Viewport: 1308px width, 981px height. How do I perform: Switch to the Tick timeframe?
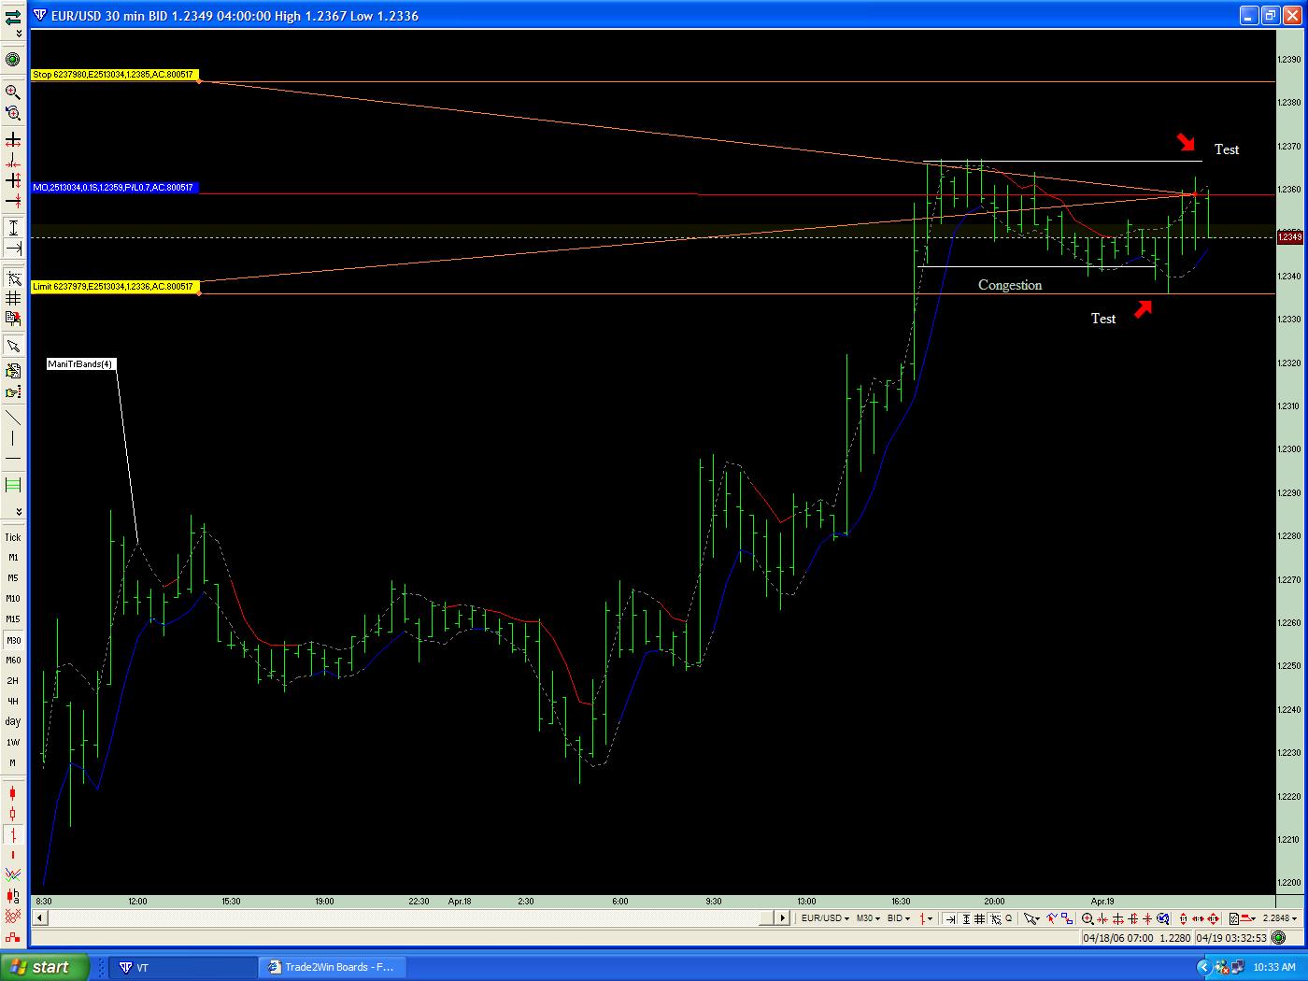(13, 537)
